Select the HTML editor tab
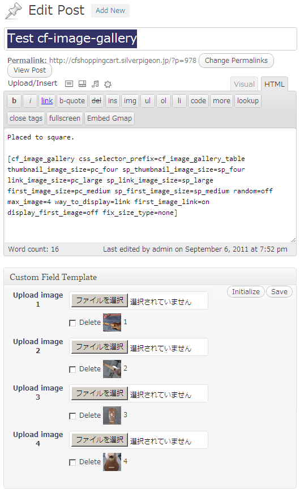Screen dimensions: 300x492 coord(275,84)
